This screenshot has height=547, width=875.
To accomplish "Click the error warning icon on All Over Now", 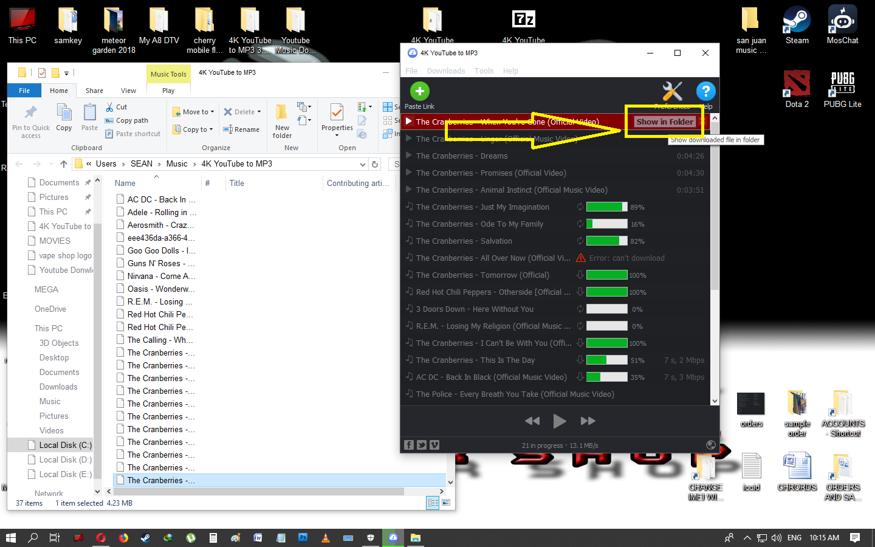I will coord(581,258).
